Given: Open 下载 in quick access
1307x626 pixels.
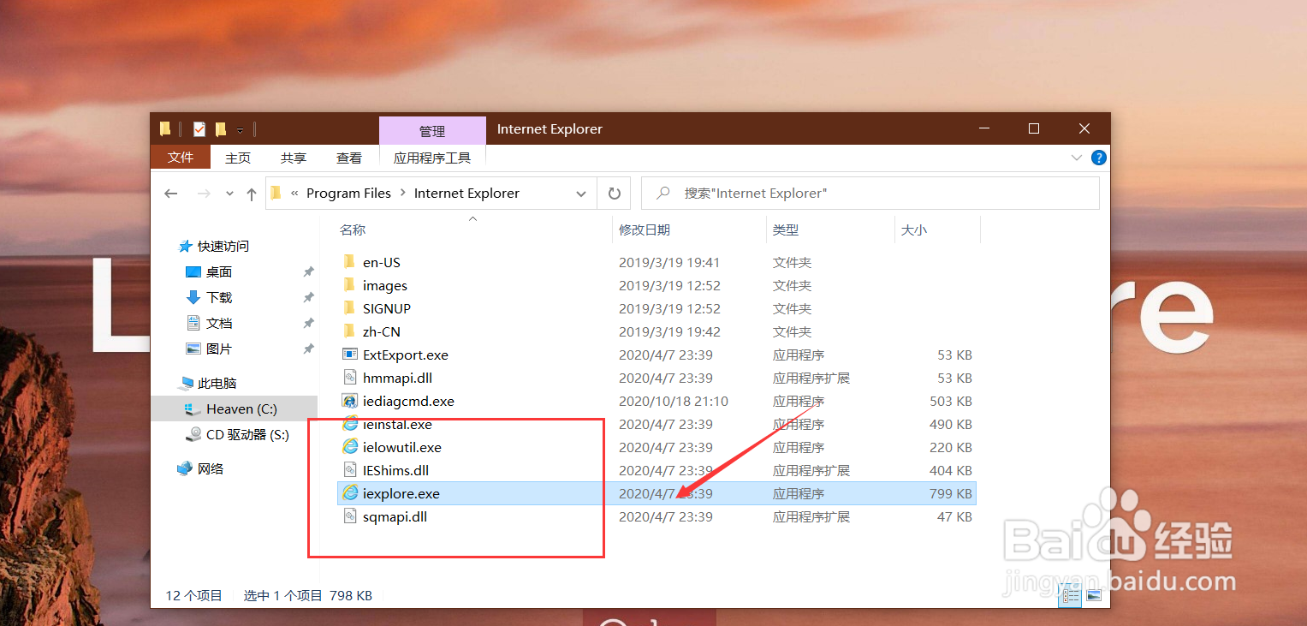Looking at the screenshot, I should coord(219,298).
